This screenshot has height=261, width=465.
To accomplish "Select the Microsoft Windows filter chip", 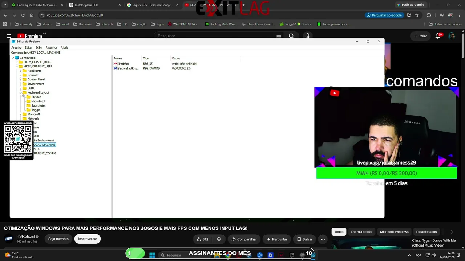I will (394, 232).
